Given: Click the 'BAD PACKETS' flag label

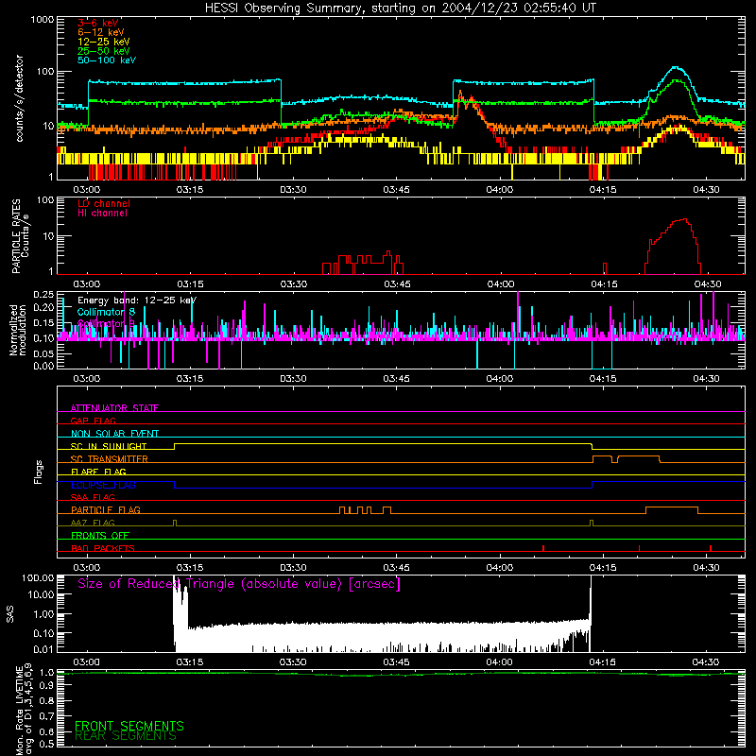Looking at the screenshot, I should point(103,548).
